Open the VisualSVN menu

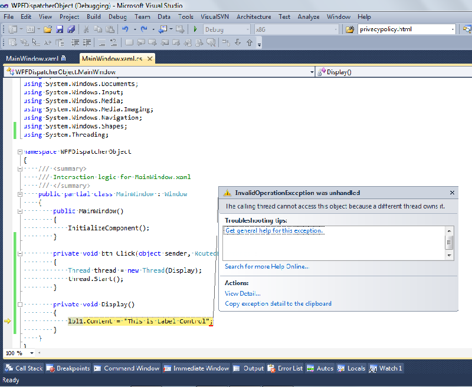[x=215, y=17]
